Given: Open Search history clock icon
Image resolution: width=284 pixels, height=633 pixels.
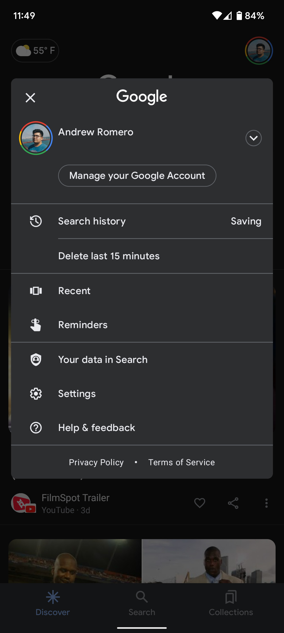Looking at the screenshot, I should point(36,221).
